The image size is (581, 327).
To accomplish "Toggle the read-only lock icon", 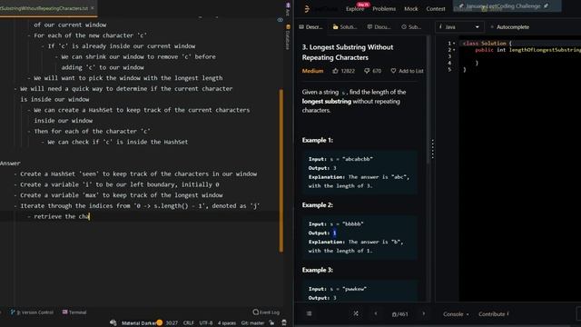I will click(271, 323).
